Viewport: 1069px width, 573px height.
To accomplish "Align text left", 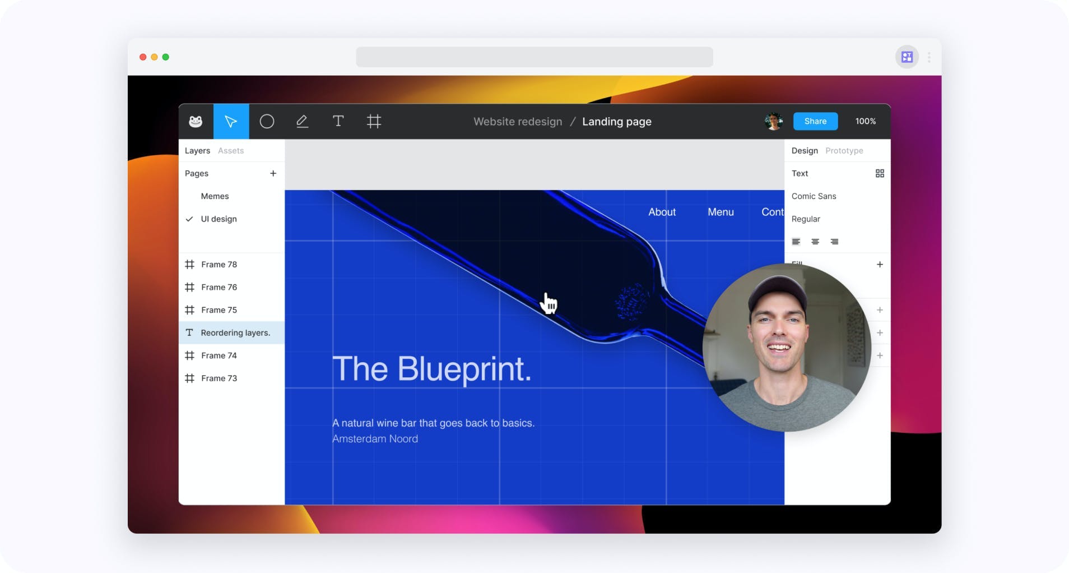I will pyautogui.click(x=796, y=242).
